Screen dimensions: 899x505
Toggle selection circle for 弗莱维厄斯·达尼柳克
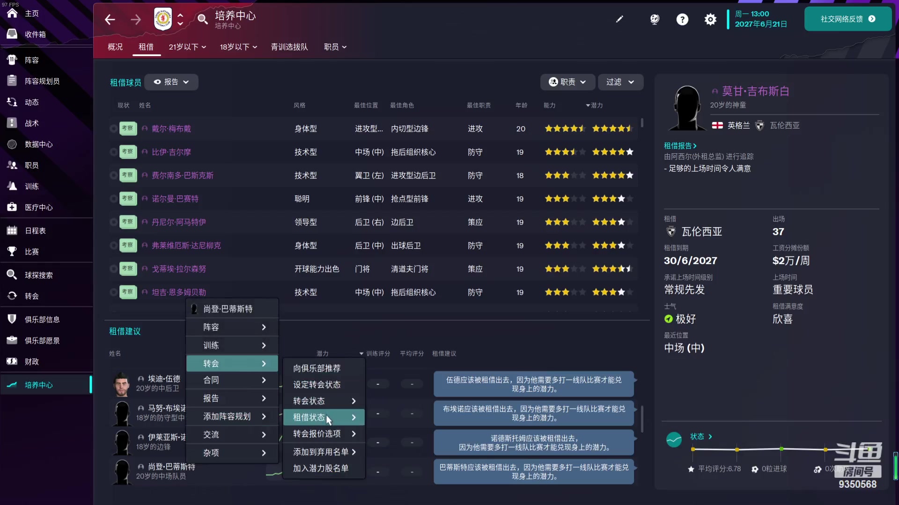113,245
